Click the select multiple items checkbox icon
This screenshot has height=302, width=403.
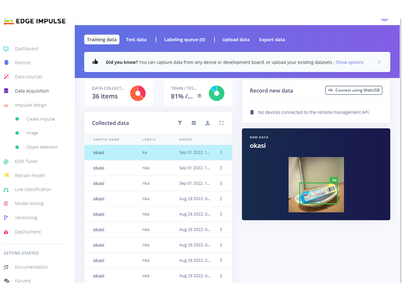pyautogui.click(x=194, y=123)
